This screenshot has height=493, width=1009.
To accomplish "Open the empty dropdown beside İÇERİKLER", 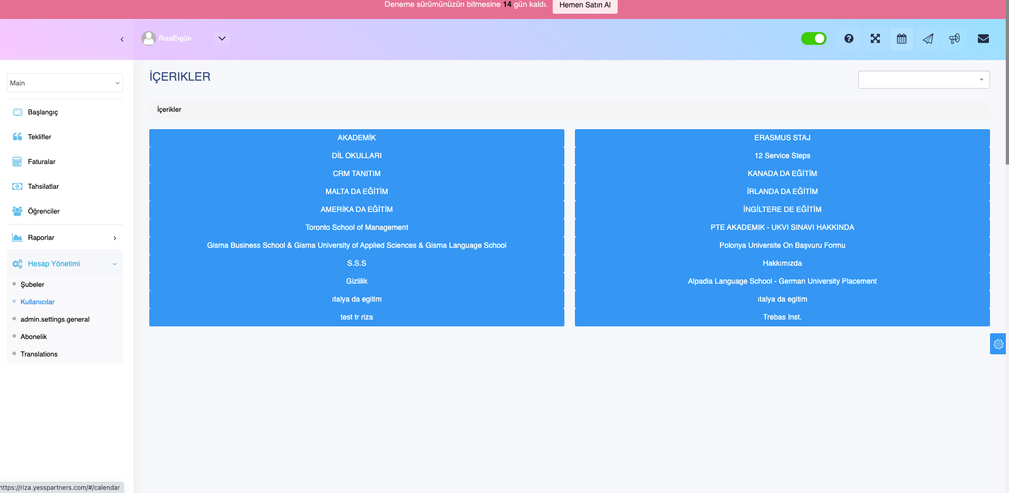I will pos(924,80).
